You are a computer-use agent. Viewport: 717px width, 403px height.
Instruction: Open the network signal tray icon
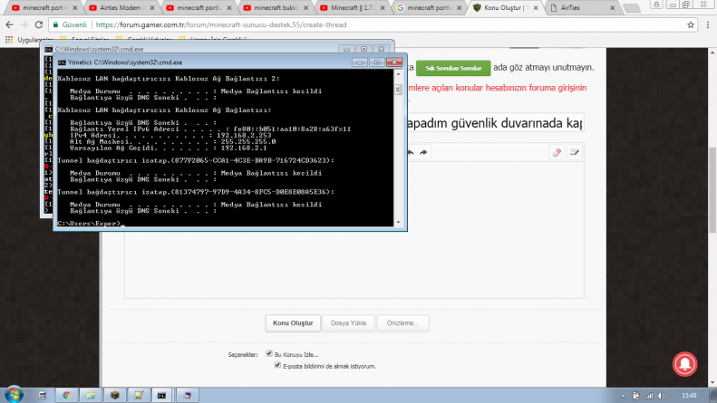coord(649,396)
